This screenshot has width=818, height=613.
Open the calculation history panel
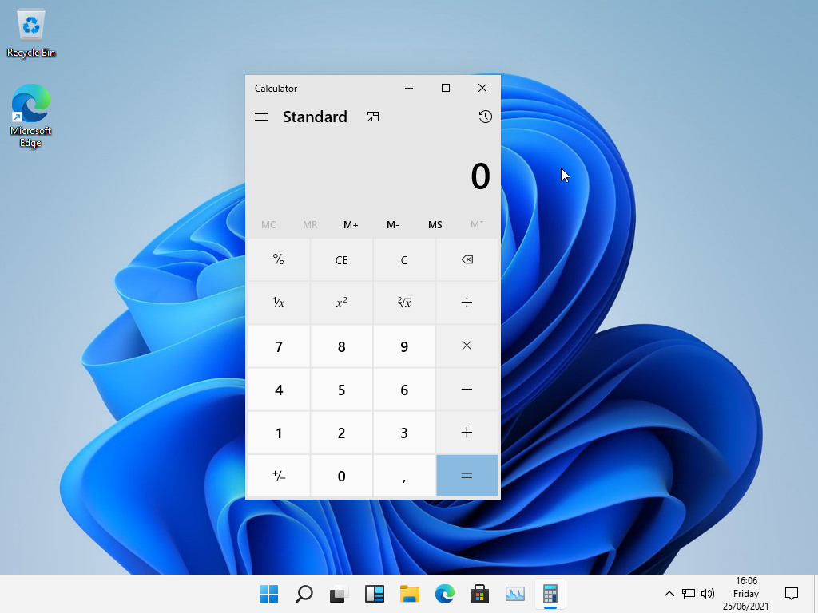(x=485, y=117)
